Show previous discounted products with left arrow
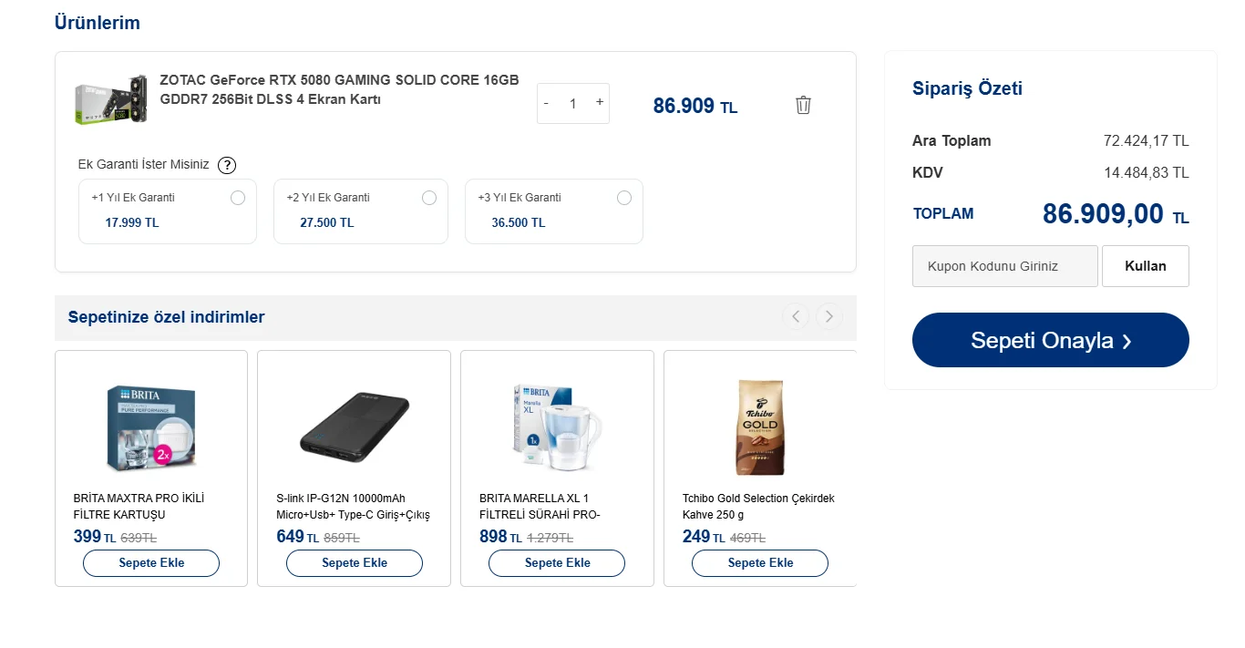This screenshot has height=648, width=1245. (x=796, y=316)
